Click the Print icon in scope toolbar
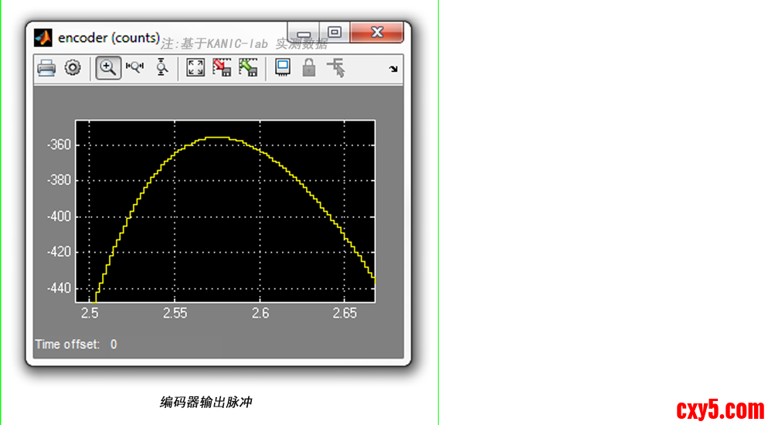This screenshot has width=768, height=425. click(x=46, y=68)
